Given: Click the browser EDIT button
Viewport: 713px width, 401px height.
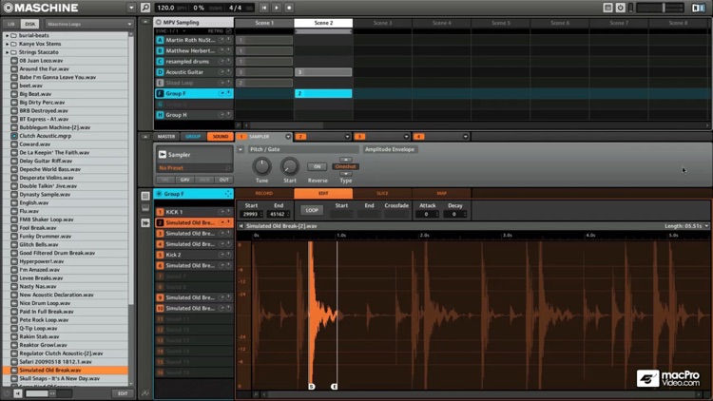Looking at the screenshot, I should tap(123, 393).
